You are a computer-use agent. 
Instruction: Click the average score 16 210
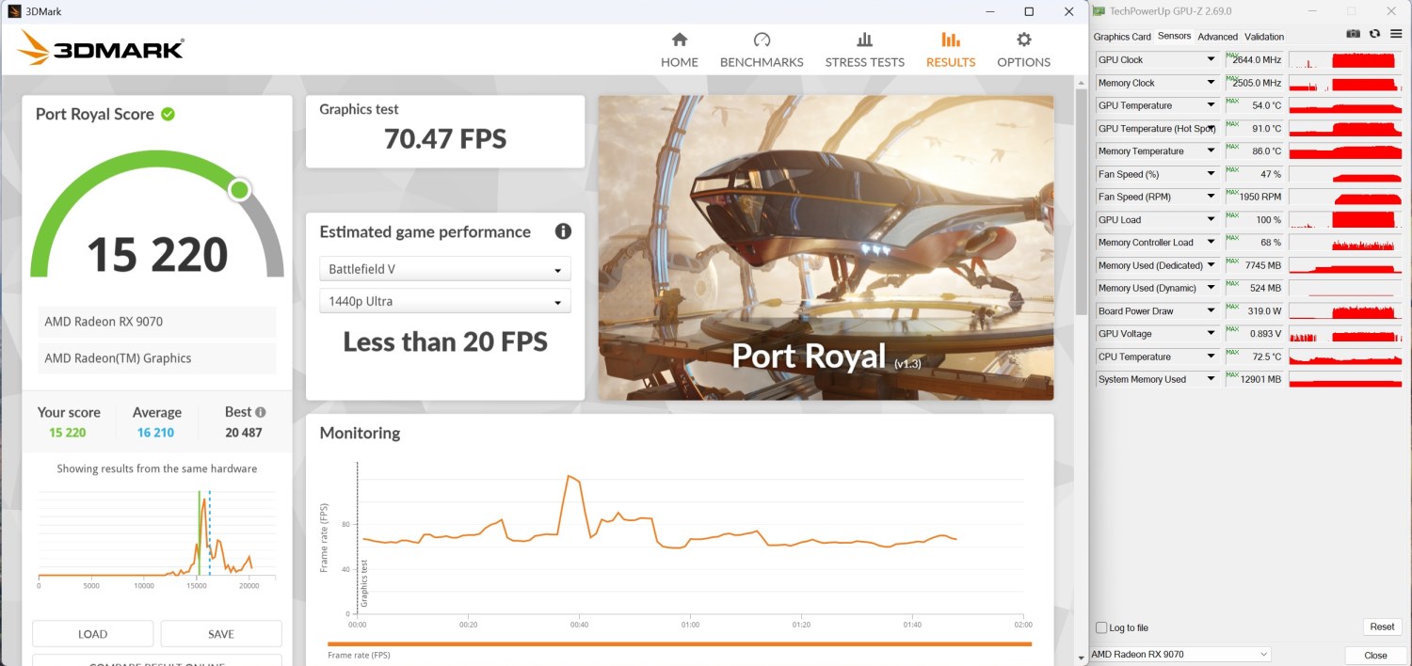point(156,433)
